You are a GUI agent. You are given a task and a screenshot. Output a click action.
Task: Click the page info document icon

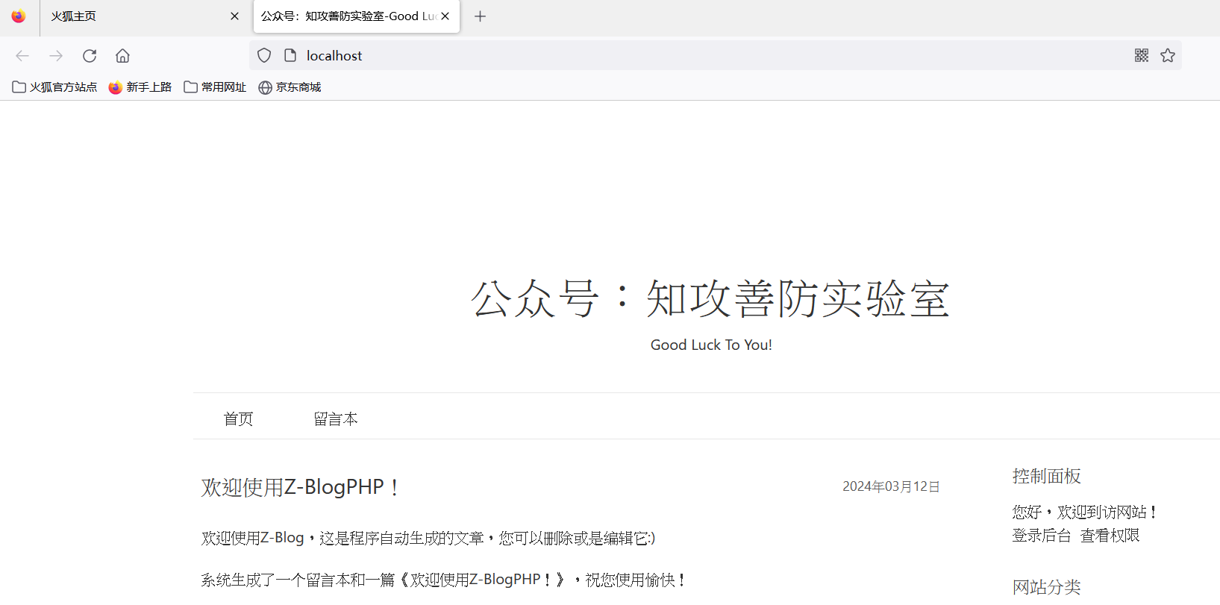tap(290, 55)
